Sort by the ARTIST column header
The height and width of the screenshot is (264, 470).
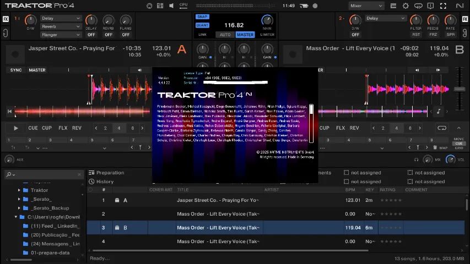coord(272,190)
